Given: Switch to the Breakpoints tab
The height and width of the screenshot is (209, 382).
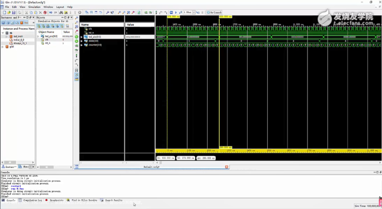Looking at the screenshot, I should click(54, 200).
